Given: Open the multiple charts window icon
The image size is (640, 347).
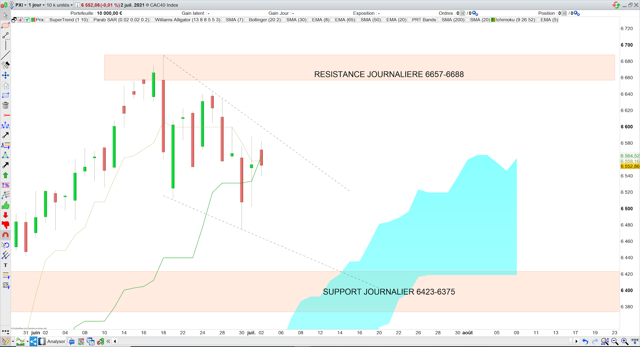Looking at the screenshot, I should [91, 341].
